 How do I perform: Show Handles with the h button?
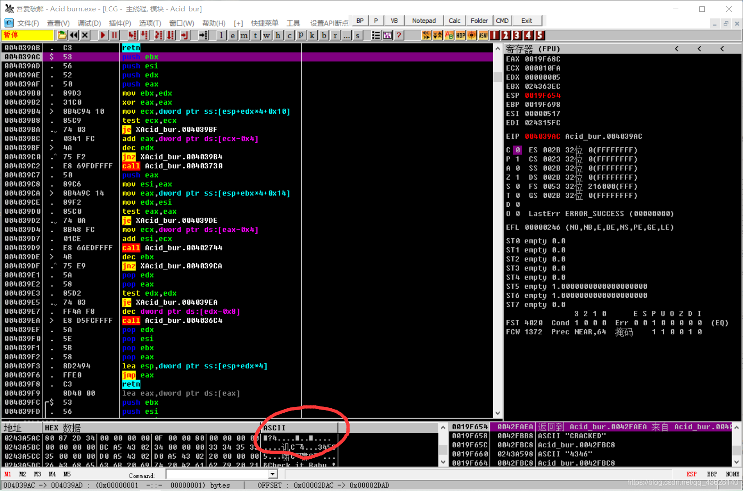click(x=278, y=35)
